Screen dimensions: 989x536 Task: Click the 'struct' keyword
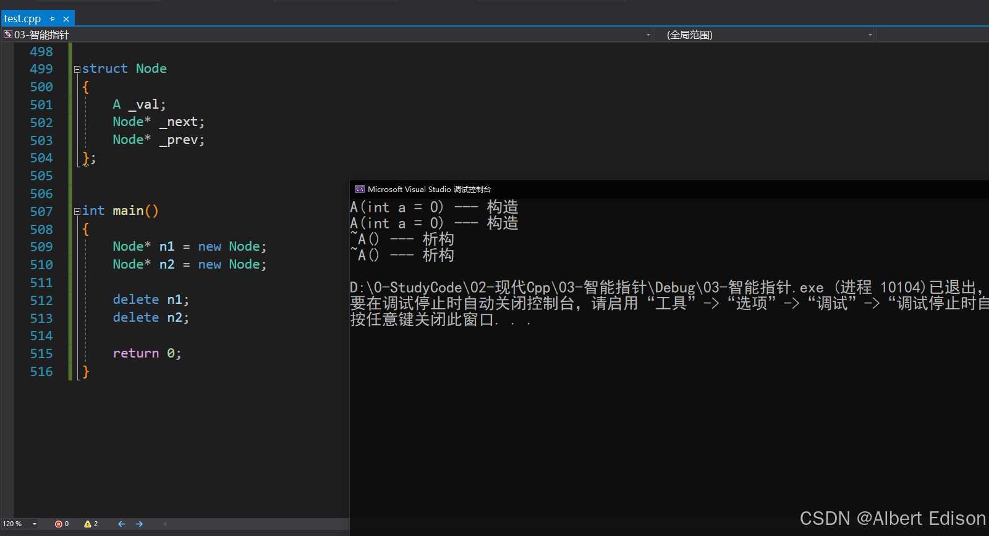click(x=105, y=69)
